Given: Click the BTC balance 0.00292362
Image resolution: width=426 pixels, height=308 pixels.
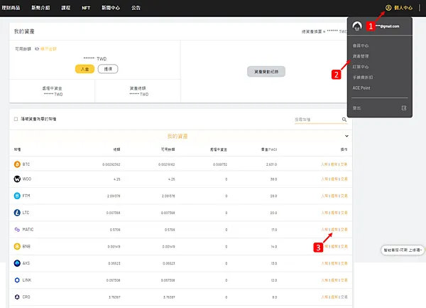Looking at the screenshot, I should [x=111, y=164].
